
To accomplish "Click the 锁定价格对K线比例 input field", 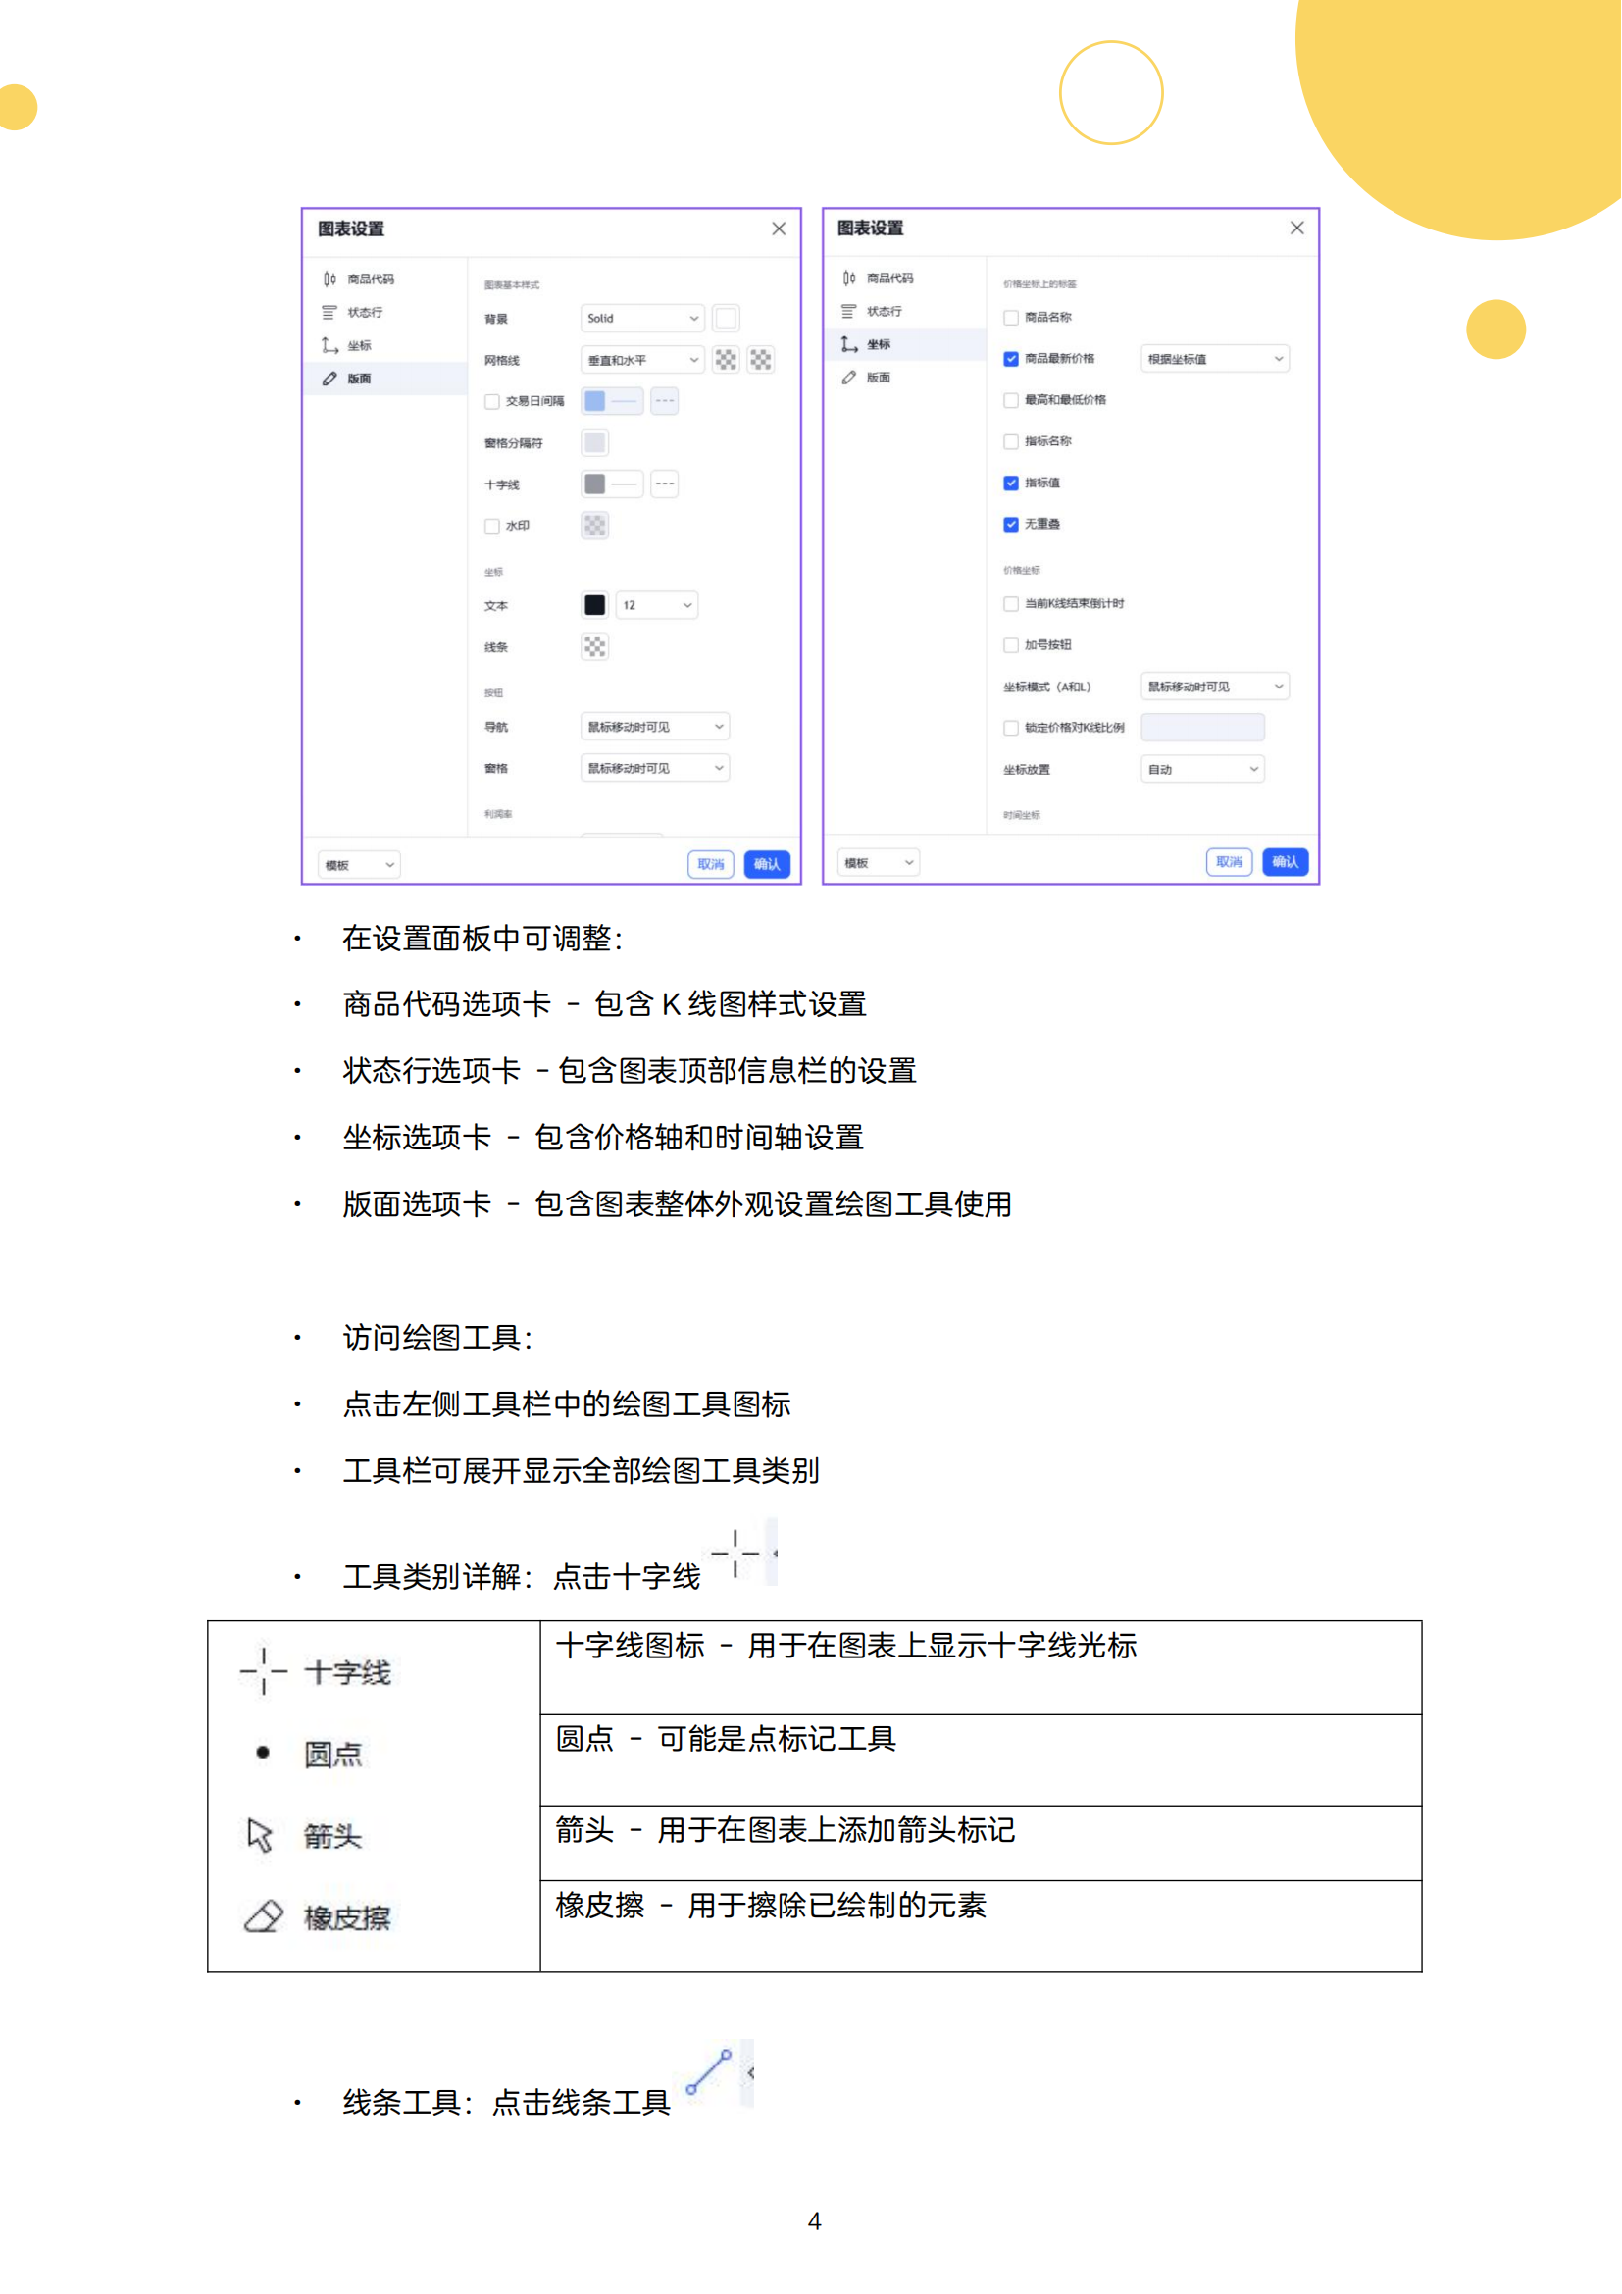I will [x=1202, y=728].
